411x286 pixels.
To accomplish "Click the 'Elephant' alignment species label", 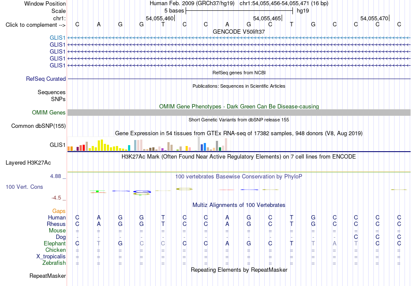I will coord(55,243).
